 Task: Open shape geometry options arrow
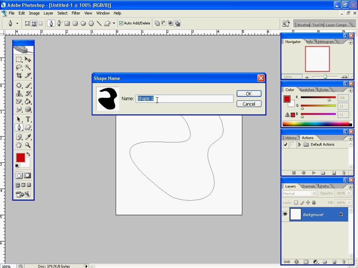click(114, 23)
